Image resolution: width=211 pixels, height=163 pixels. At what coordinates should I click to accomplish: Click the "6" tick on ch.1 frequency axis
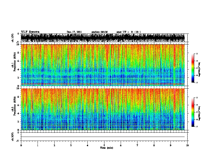[19, 61]
